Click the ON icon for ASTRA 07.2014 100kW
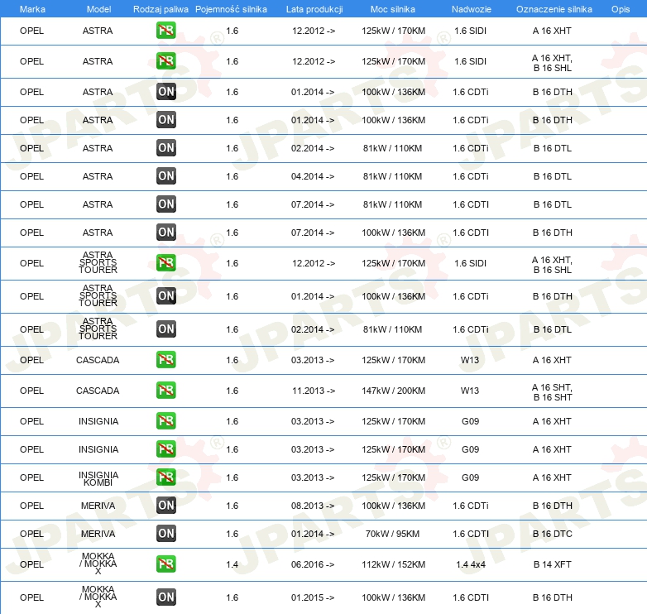The width and height of the screenshot is (647, 614). tap(165, 233)
